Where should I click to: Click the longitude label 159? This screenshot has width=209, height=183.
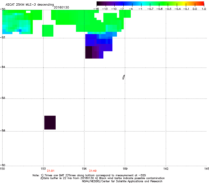(125, 169)
